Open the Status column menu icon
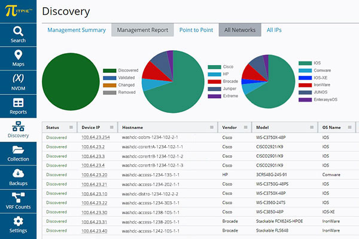Screen dimensions: 359x239 [x=71, y=127]
